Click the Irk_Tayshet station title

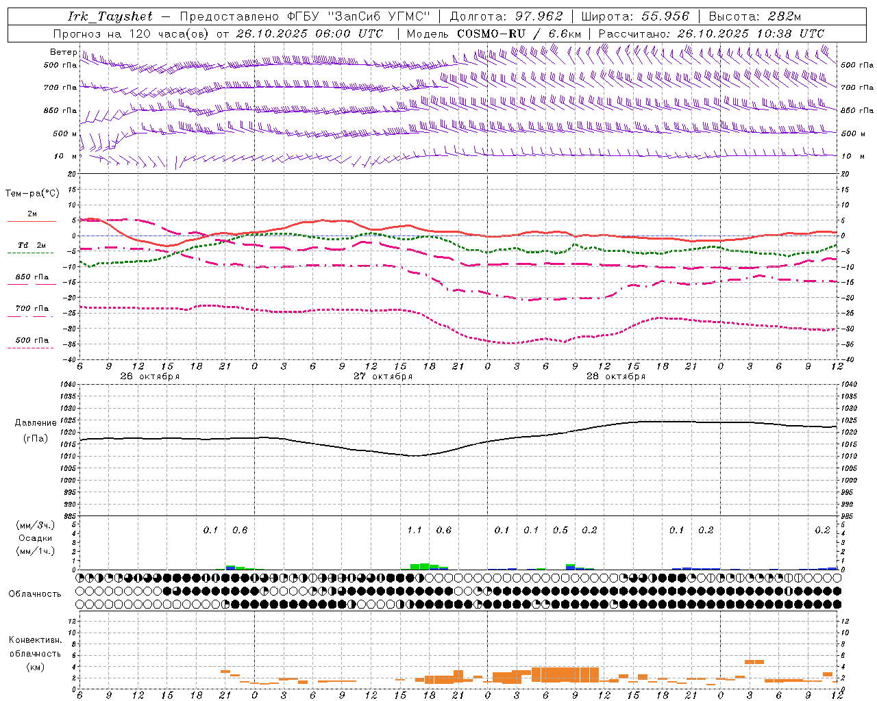(110, 16)
